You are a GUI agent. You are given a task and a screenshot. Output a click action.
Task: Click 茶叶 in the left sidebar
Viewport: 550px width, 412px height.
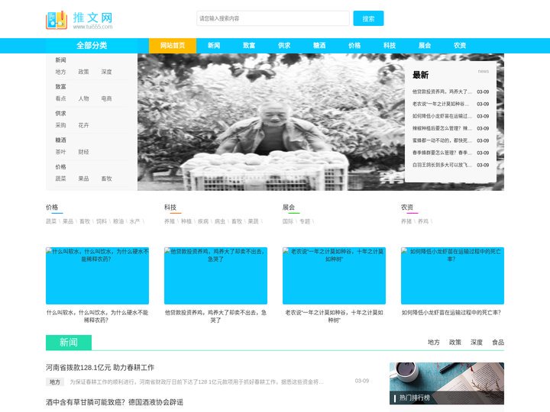click(60, 152)
